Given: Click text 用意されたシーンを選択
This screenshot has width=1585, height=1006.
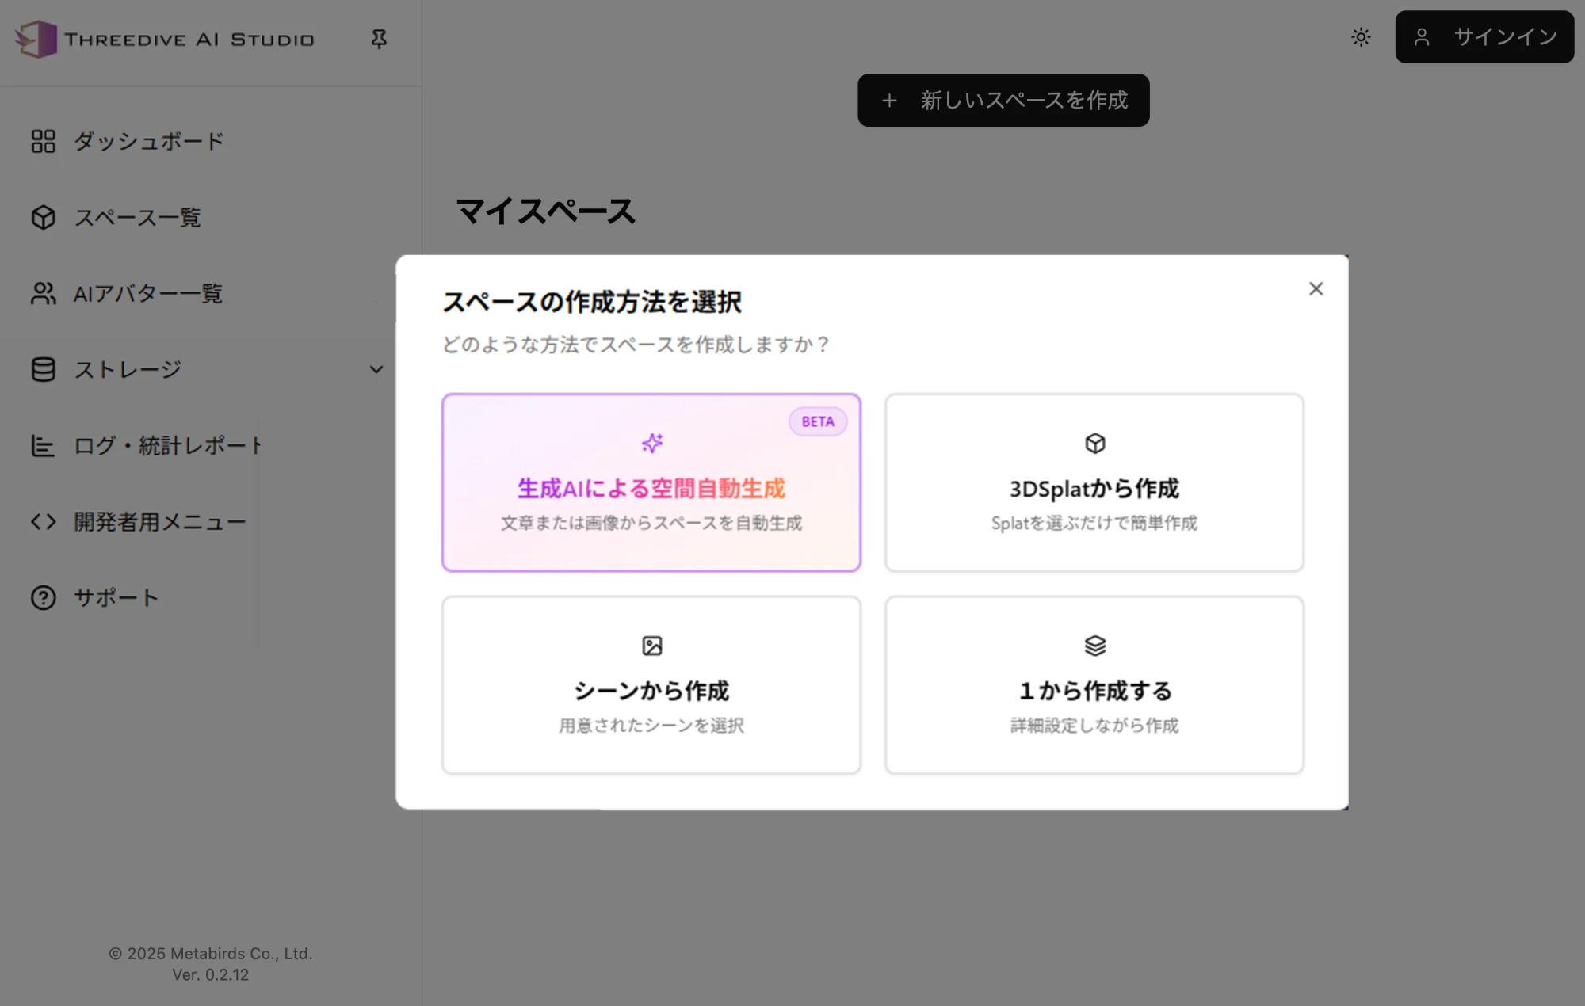Looking at the screenshot, I should point(651,726).
